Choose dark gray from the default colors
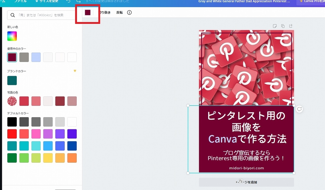Viewport: 325px width, 190px height. (x=24, y=122)
